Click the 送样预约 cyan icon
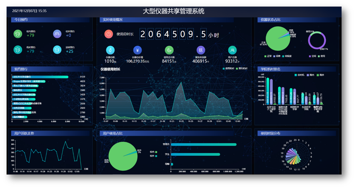Viewport: 355px width, 188px height. [x=57, y=50]
